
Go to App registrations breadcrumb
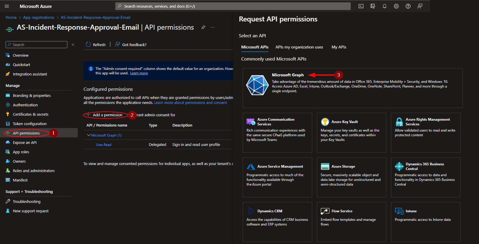coord(39,17)
